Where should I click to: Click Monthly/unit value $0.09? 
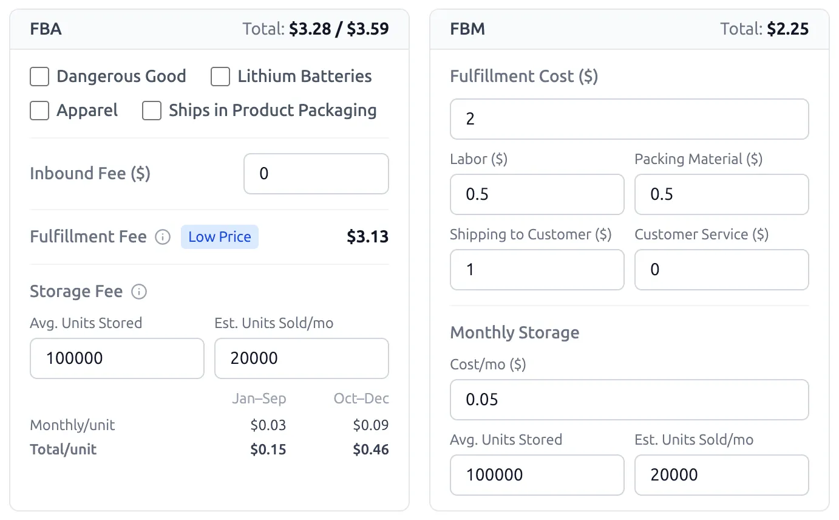click(371, 425)
